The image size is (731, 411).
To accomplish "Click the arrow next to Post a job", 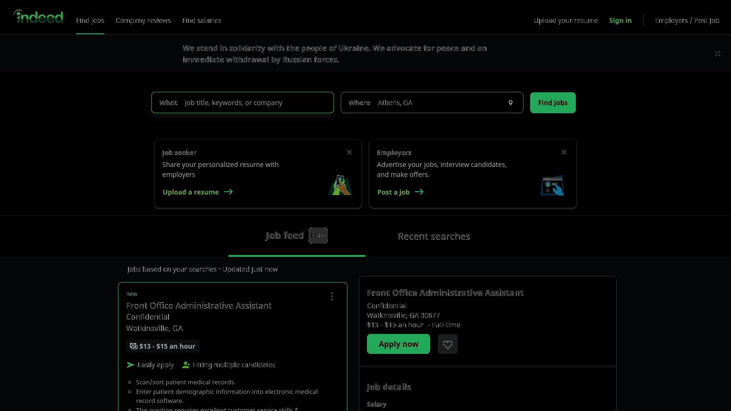I will [x=419, y=192].
